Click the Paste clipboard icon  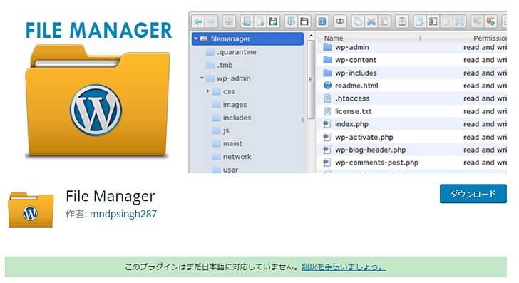384,22
